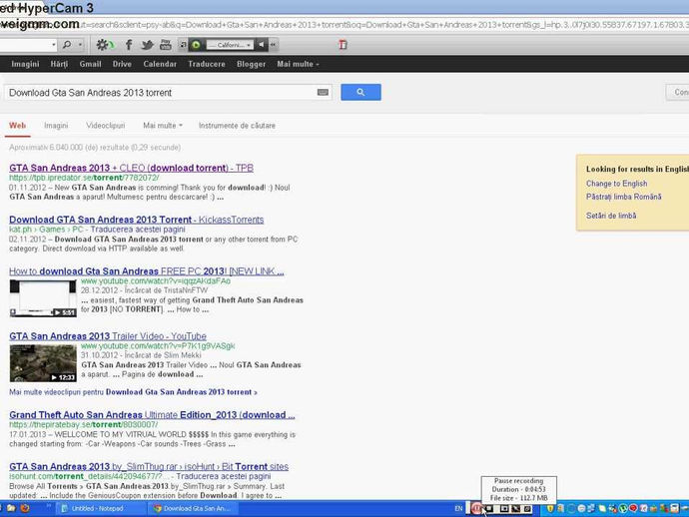Open Hărți in the black Google bar
The height and width of the screenshot is (517, 689).
point(59,64)
